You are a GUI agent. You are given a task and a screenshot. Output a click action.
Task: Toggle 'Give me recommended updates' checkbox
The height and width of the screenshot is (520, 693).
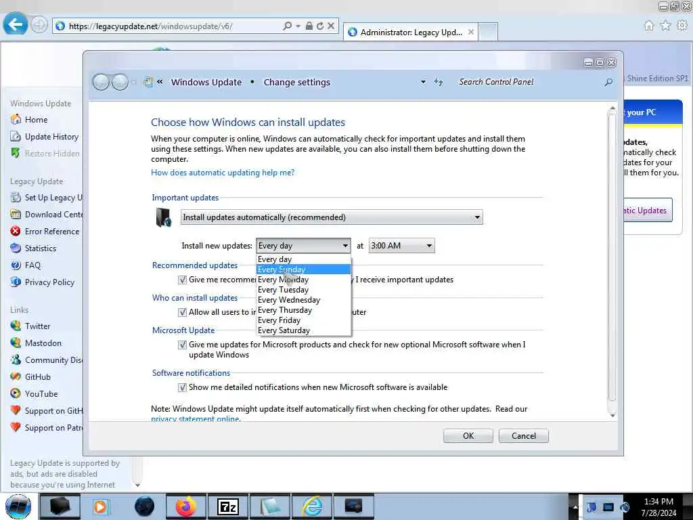point(182,280)
